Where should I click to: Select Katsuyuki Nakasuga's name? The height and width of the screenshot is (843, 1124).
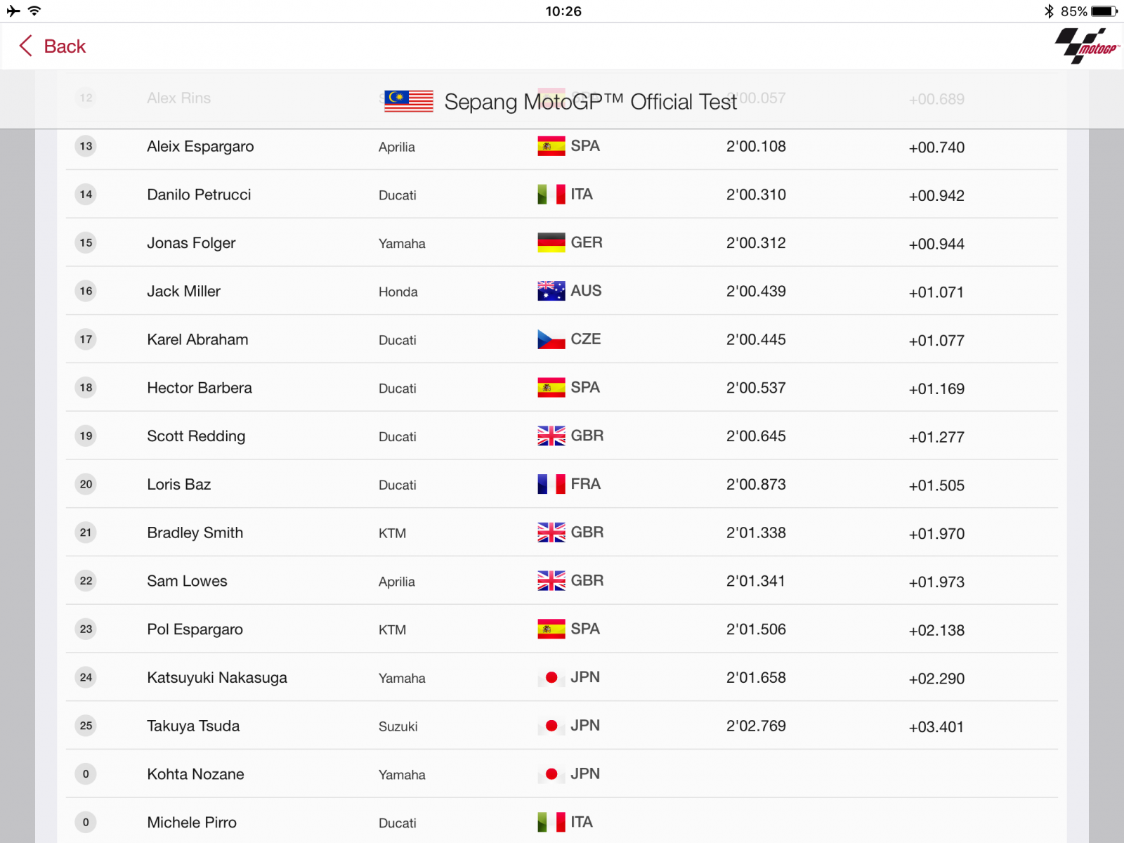tap(217, 678)
